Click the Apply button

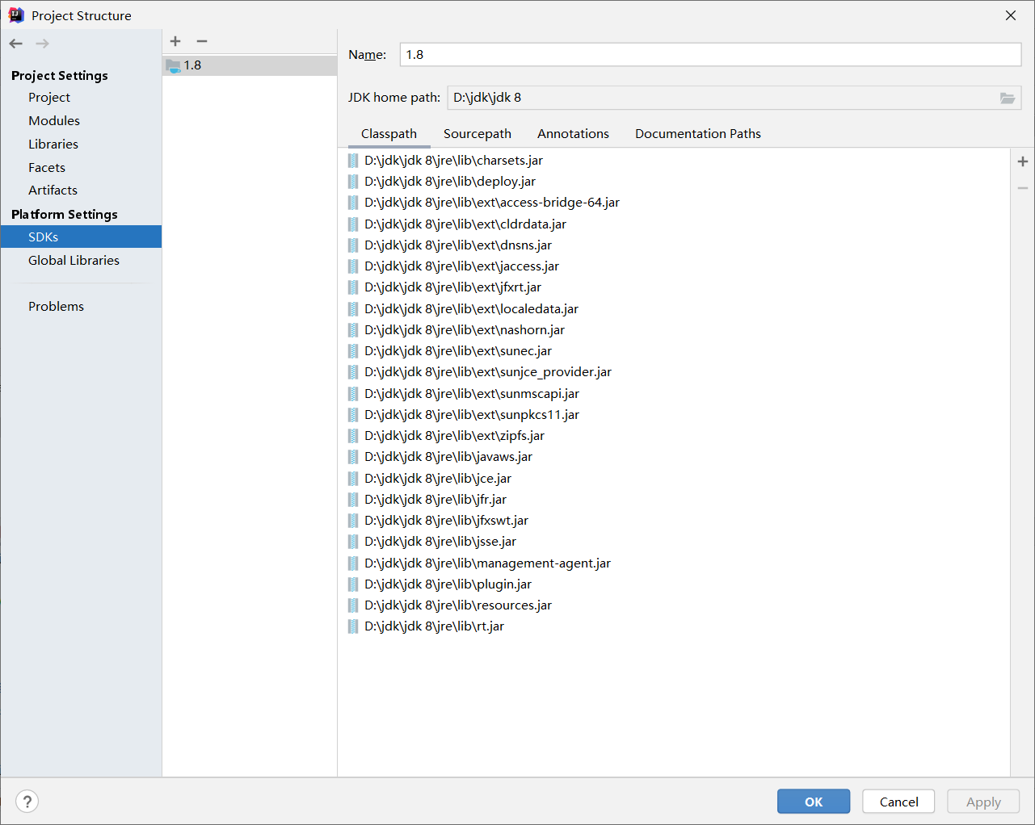[x=982, y=801]
